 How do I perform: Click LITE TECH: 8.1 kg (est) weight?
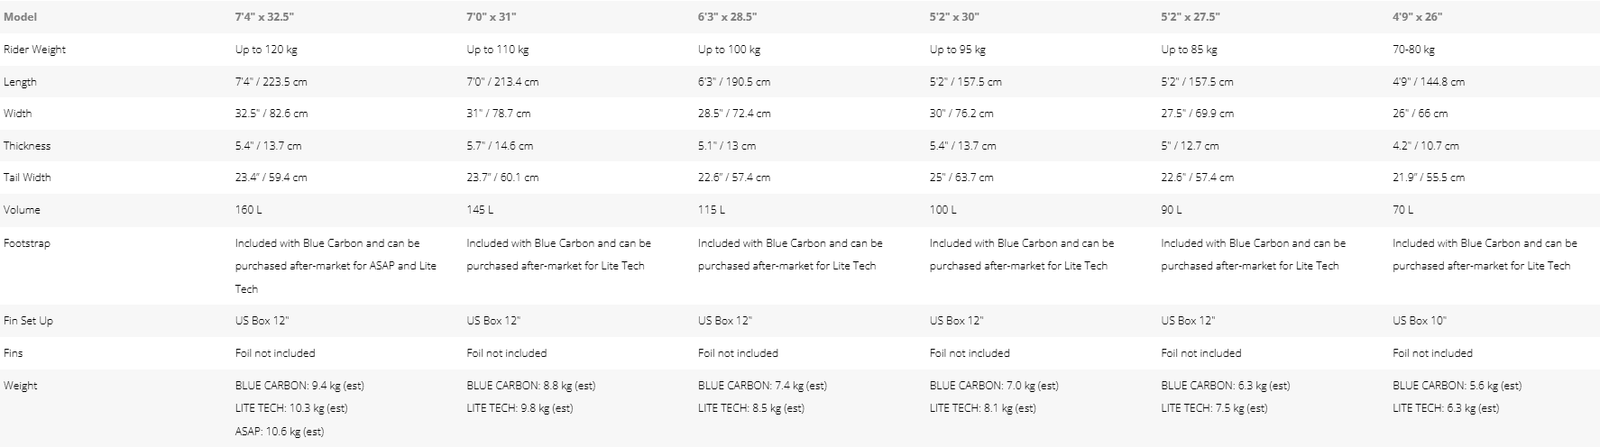[x=983, y=408]
